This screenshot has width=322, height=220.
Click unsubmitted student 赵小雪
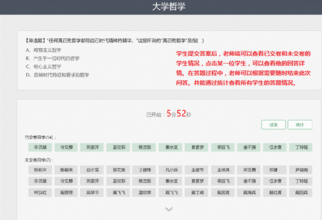pos(92,169)
